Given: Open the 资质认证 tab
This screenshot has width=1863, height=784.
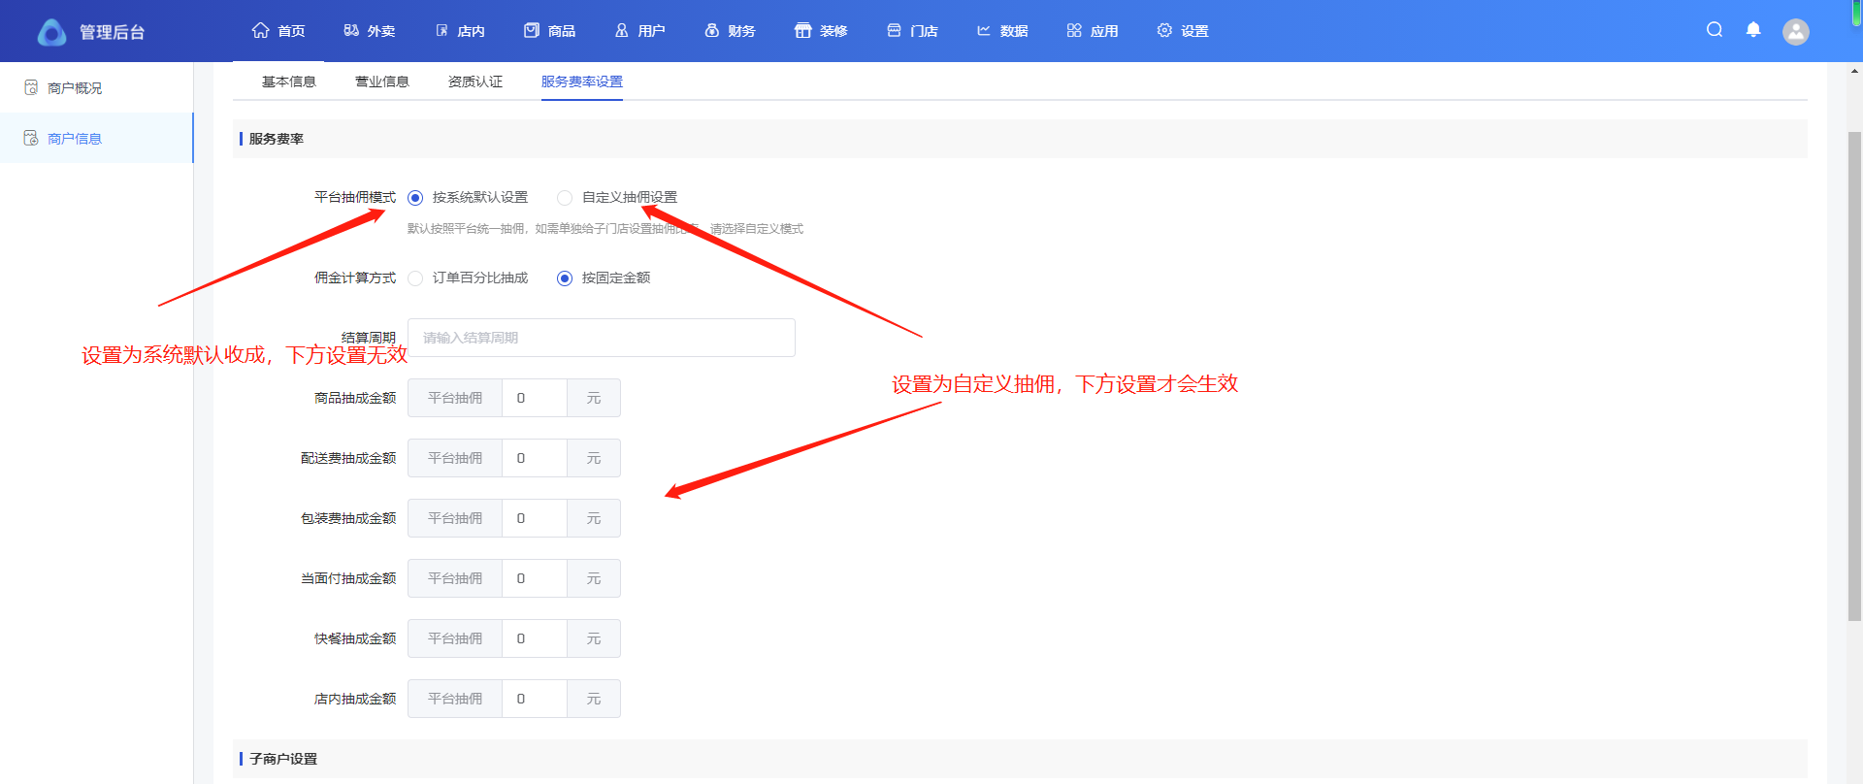Looking at the screenshot, I should [x=475, y=82].
